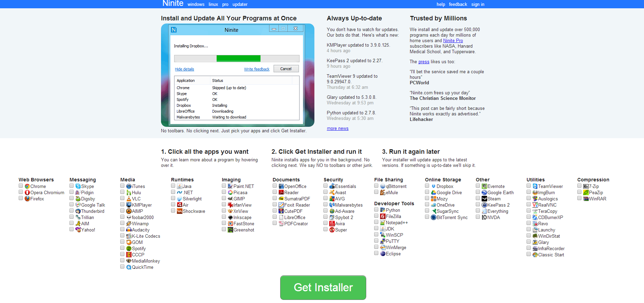644x303 pixels.
Task: Click the Spotify icon
Action: (x=129, y=248)
